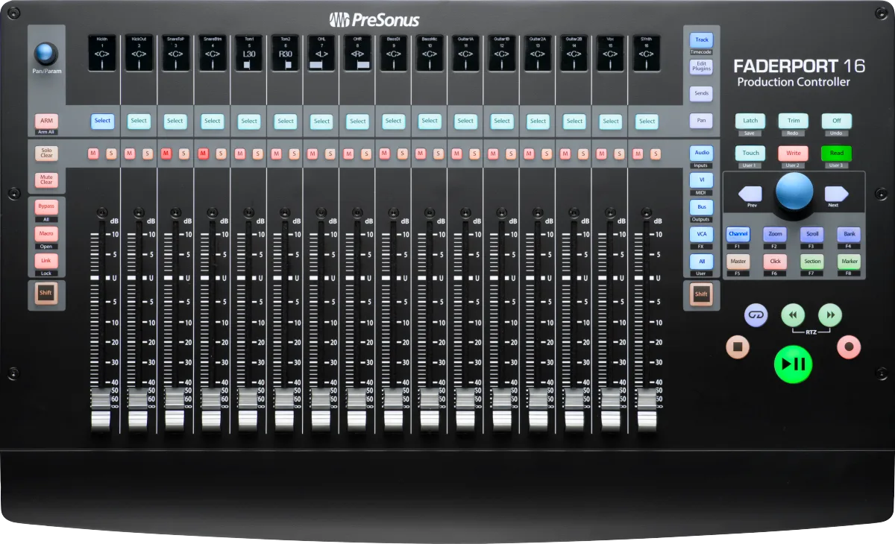Click the Off automation button

pos(837,121)
